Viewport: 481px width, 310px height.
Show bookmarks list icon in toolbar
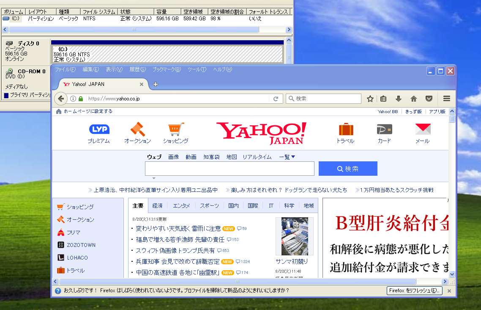[383, 99]
